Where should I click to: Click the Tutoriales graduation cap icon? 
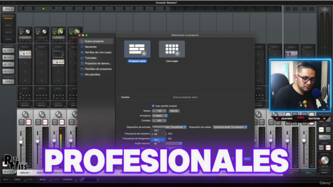coord(82,58)
